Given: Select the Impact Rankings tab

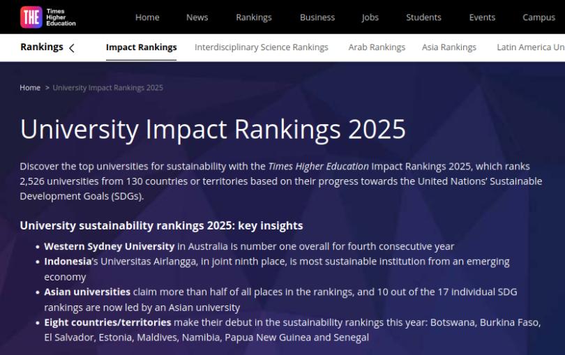Looking at the screenshot, I should (141, 47).
